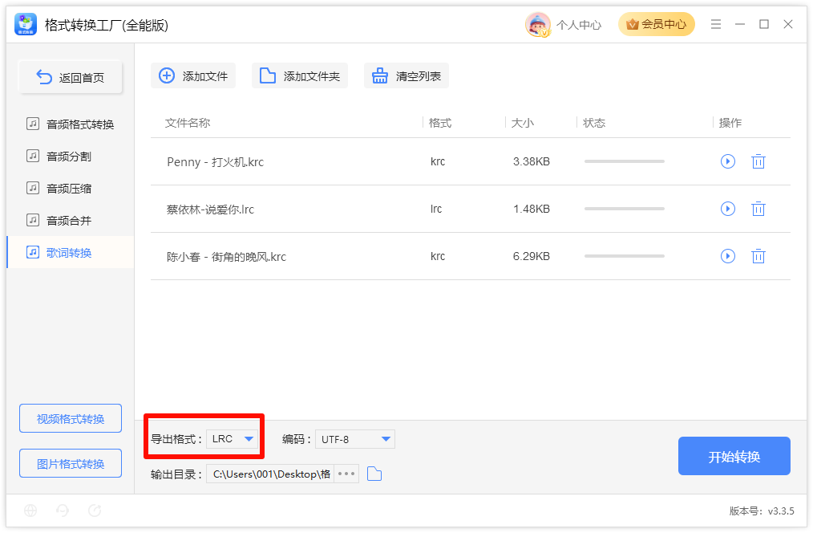The height and width of the screenshot is (533, 813).
Task: Select file name 蔡依林-说爱你.lrc
Action: click(210, 210)
